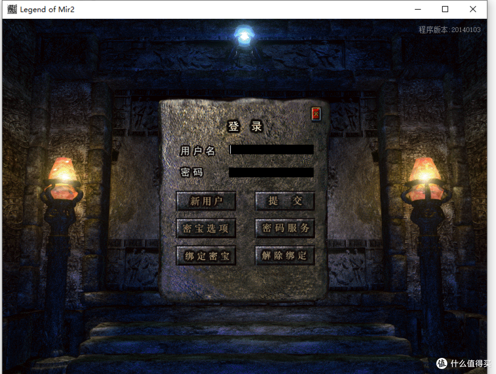Close the login panel using the red X
Screen dimensions: 496x374
316,114
